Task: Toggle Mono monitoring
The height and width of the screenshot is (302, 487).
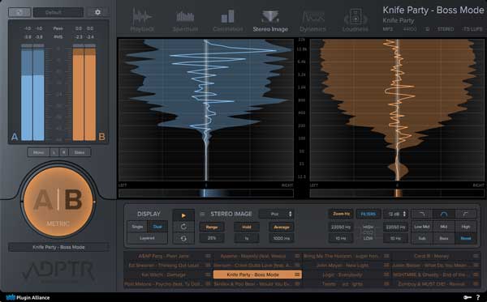Action: click(x=38, y=152)
